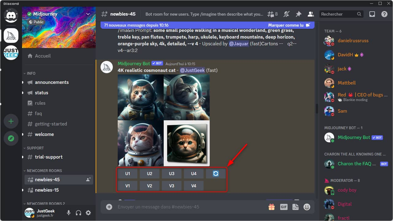The width and height of the screenshot is (393, 221).
Task: Click the Explore servers compass icon
Action: pos(11,138)
